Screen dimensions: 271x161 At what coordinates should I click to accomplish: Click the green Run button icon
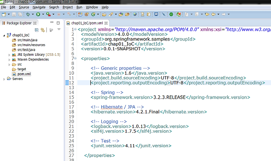tap(38, 14)
